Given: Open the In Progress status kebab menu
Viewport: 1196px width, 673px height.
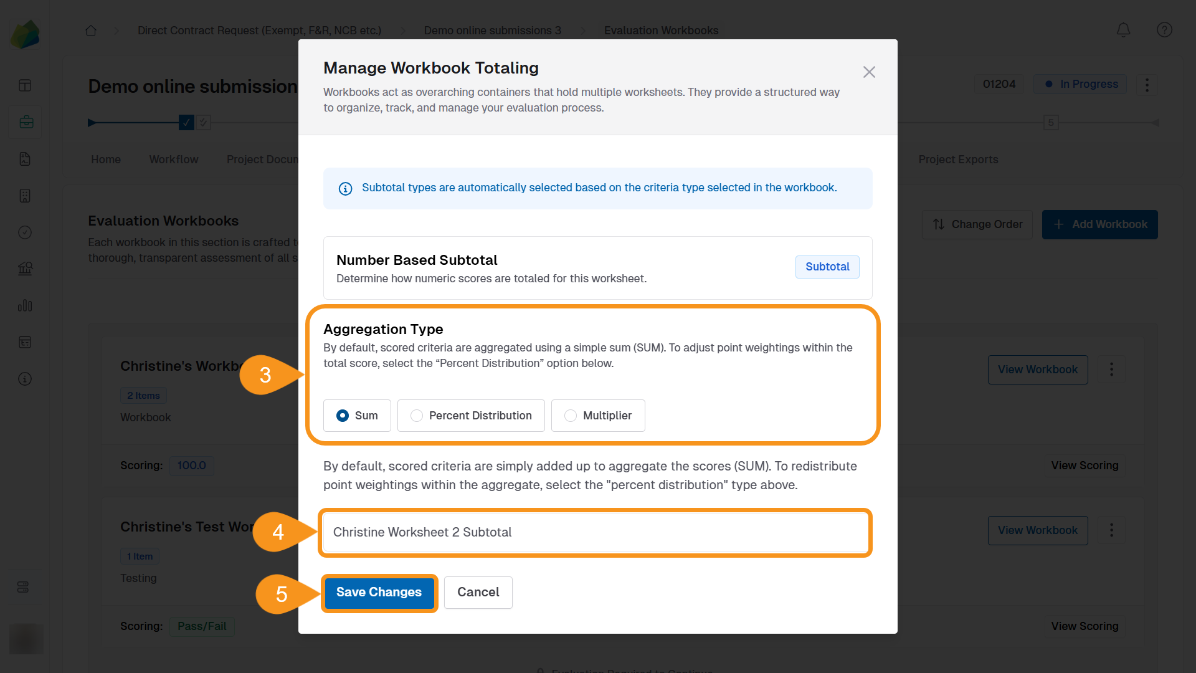Looking at the screenshot, I should click(x=1147, y=85).
